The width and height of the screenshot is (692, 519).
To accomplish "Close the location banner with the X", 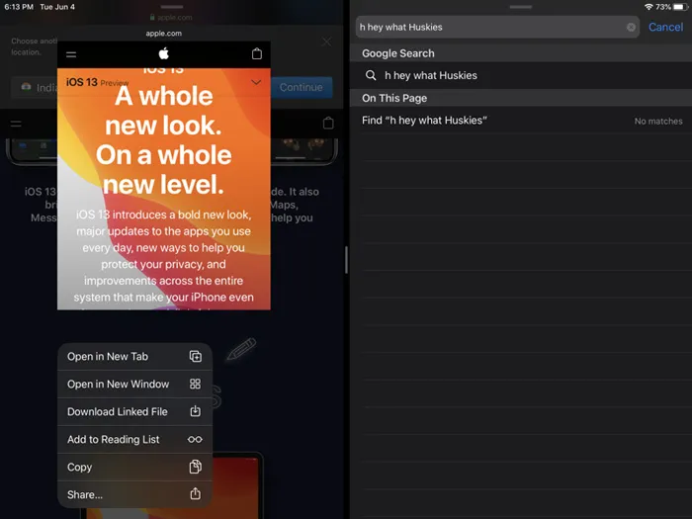I will pyautogui.click(x=326, y=43).
